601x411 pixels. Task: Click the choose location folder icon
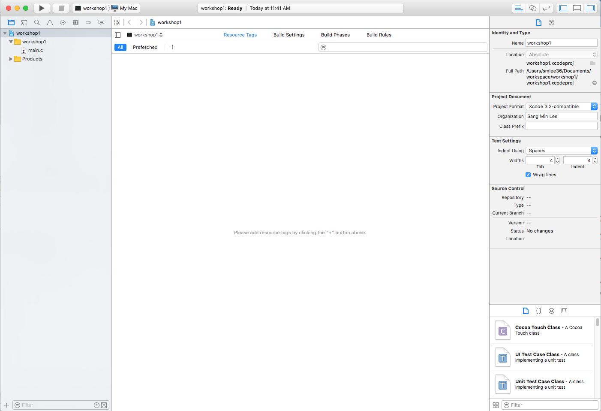[x=593, y=63]
